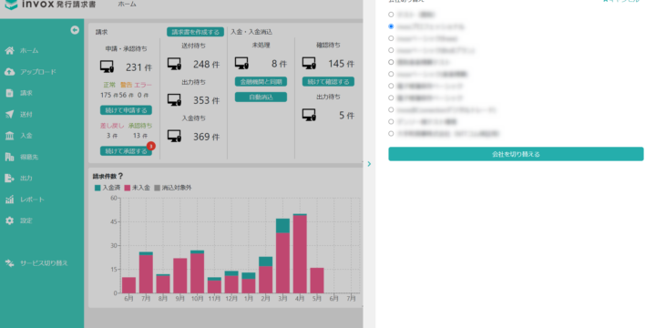This screenshot has width=656, height=328.
Task: Select the currently checked company radio button
Action: tap(391, 26)
